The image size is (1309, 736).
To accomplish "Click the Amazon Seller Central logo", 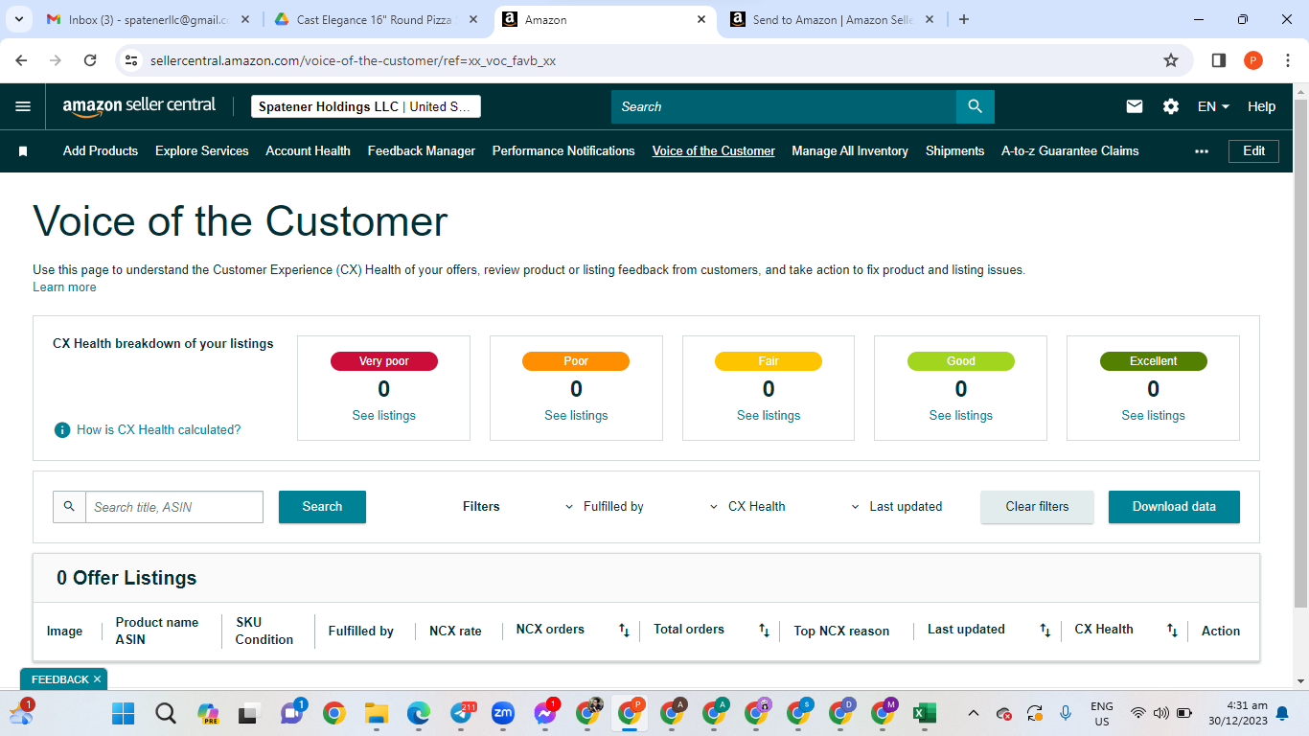I will point(140,106).
